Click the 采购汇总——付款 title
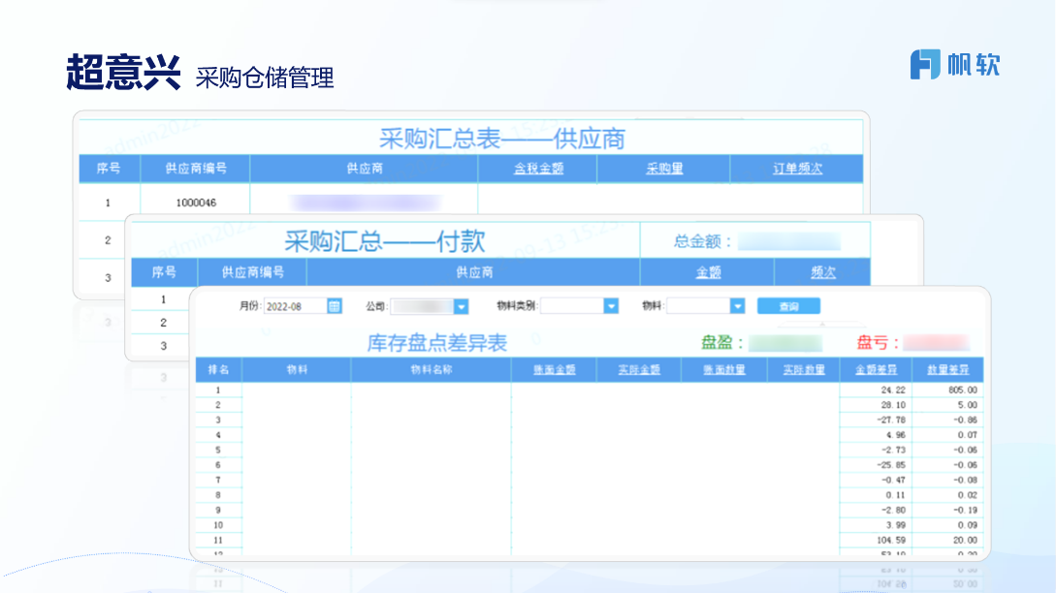1056x593 pixels. (385, 241)
